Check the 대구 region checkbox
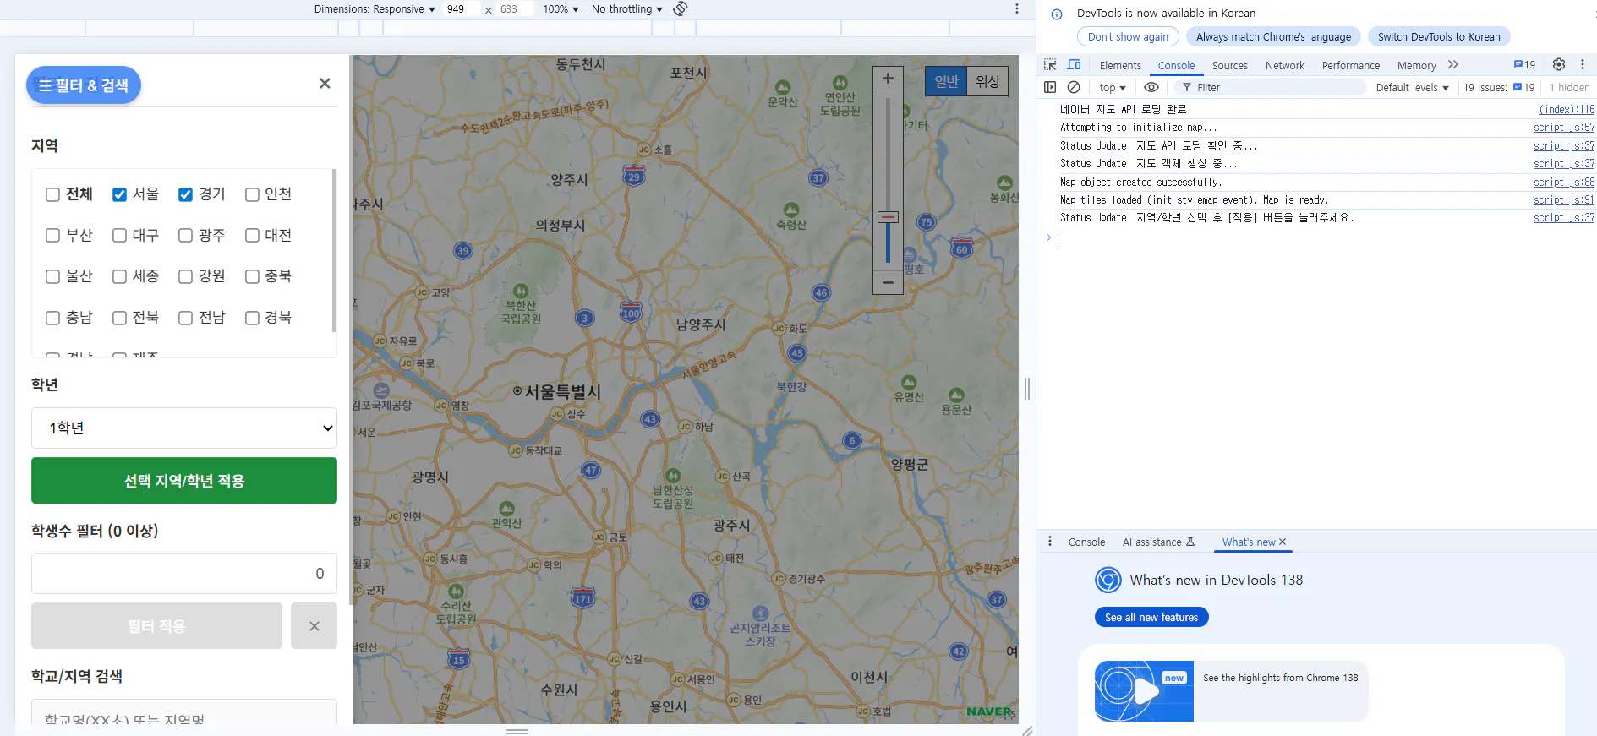 click(x=119, y=236)
